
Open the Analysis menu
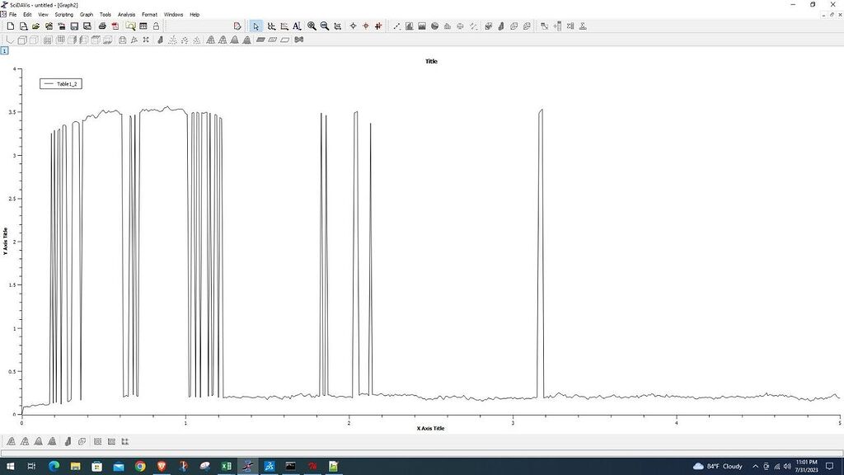click(125, 14)
